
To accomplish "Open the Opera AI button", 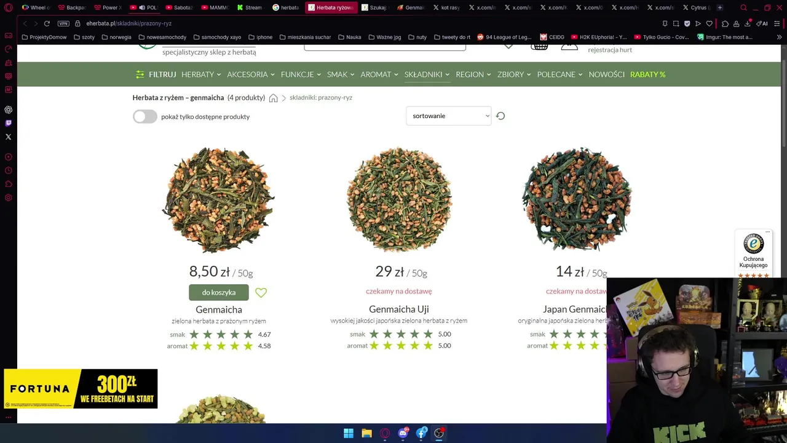I will pyautogui.click(x=762, y=23).
